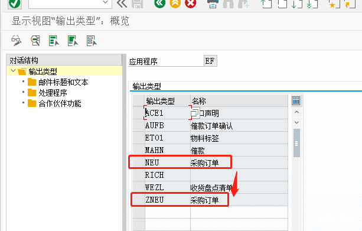Go back using the green Back icon
This screenshot has height=231, width=362.
tap(160, 3)
